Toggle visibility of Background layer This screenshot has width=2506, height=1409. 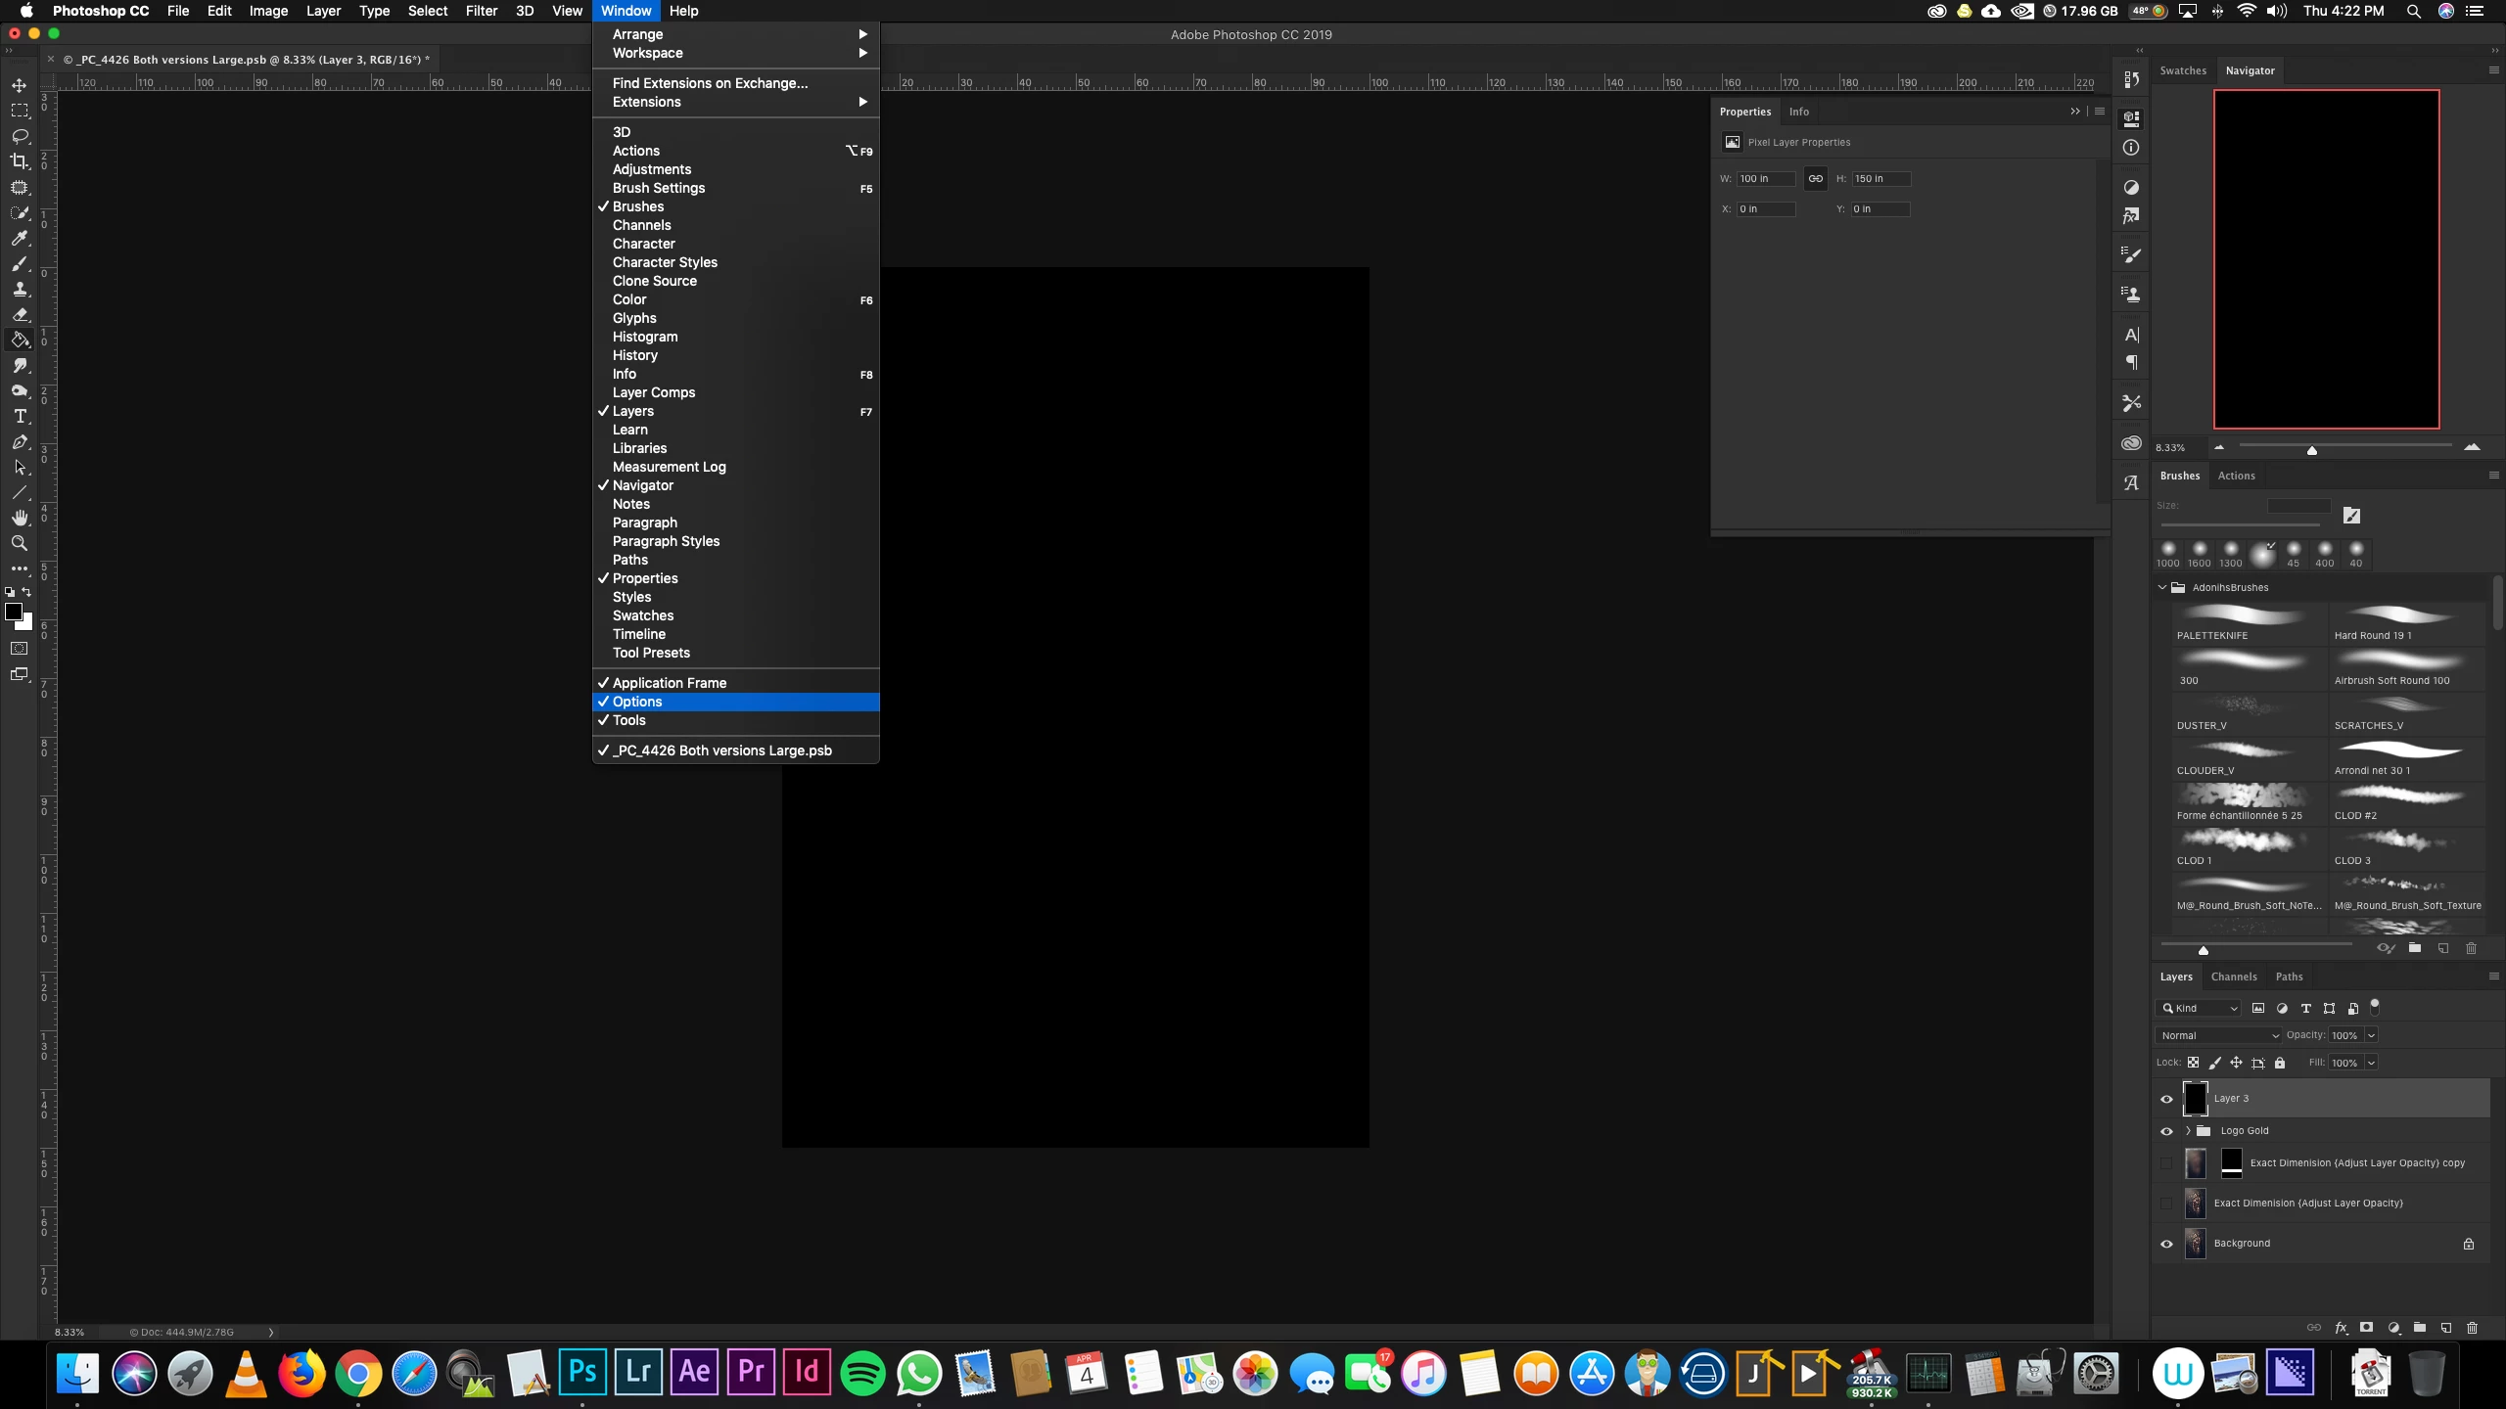coord(2166,1244)
